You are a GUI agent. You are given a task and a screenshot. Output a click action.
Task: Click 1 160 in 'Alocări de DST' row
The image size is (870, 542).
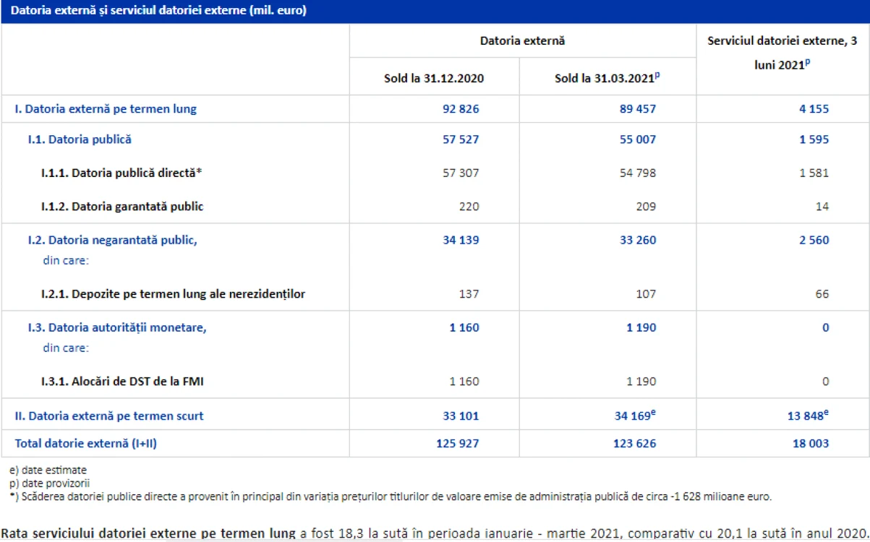(x=464, y=381)
